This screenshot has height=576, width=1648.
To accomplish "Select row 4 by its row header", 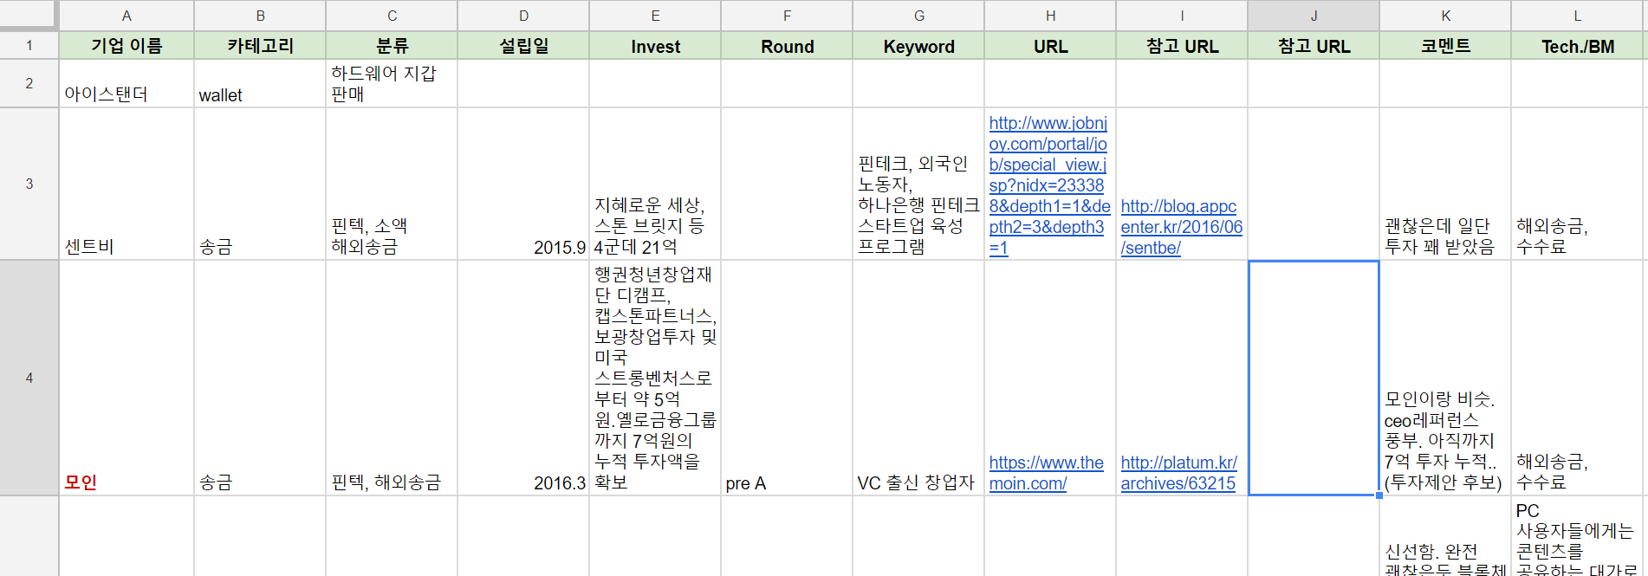I will click(29, 378).
